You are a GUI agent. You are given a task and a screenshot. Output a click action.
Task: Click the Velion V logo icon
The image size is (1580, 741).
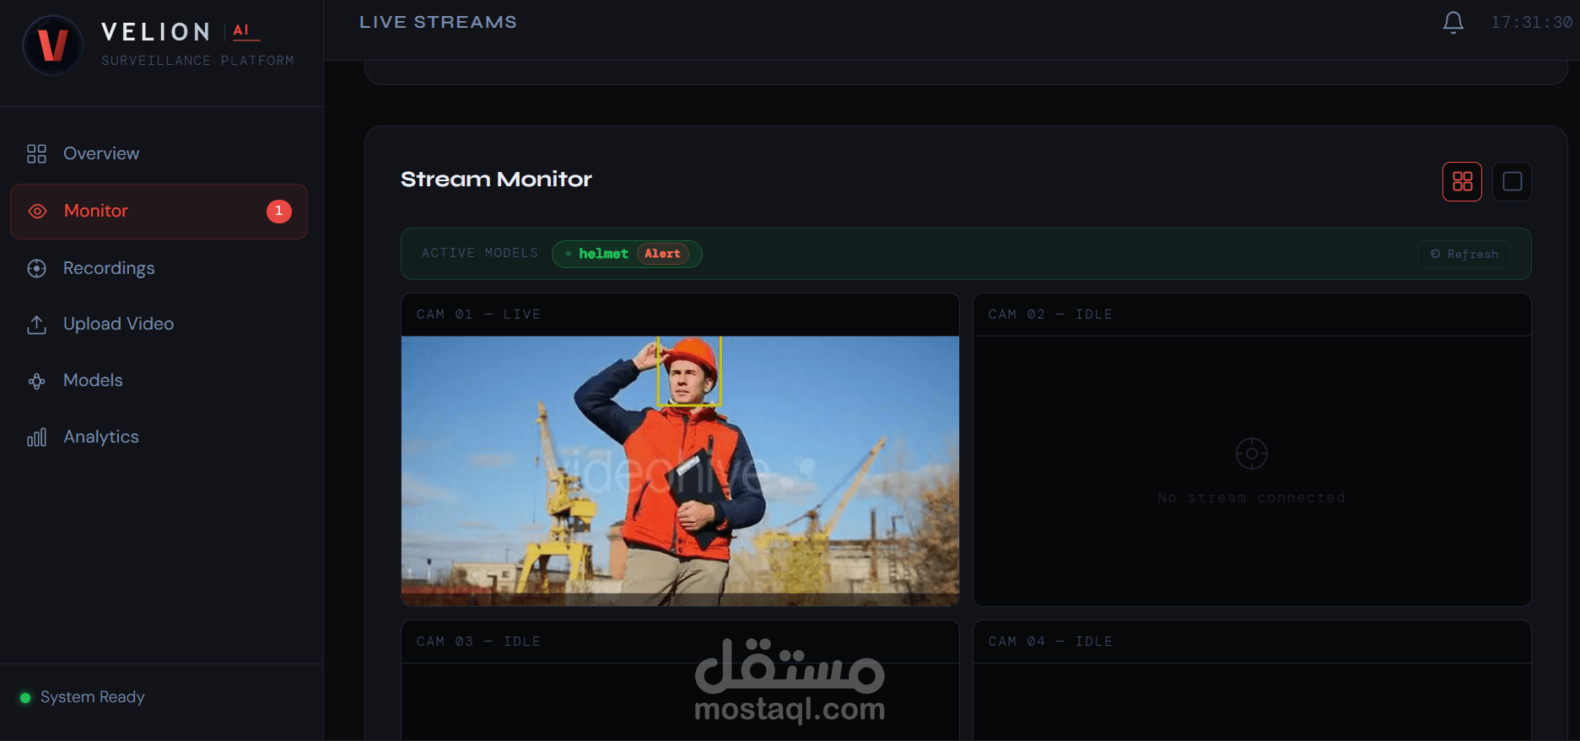click(53, 45)
